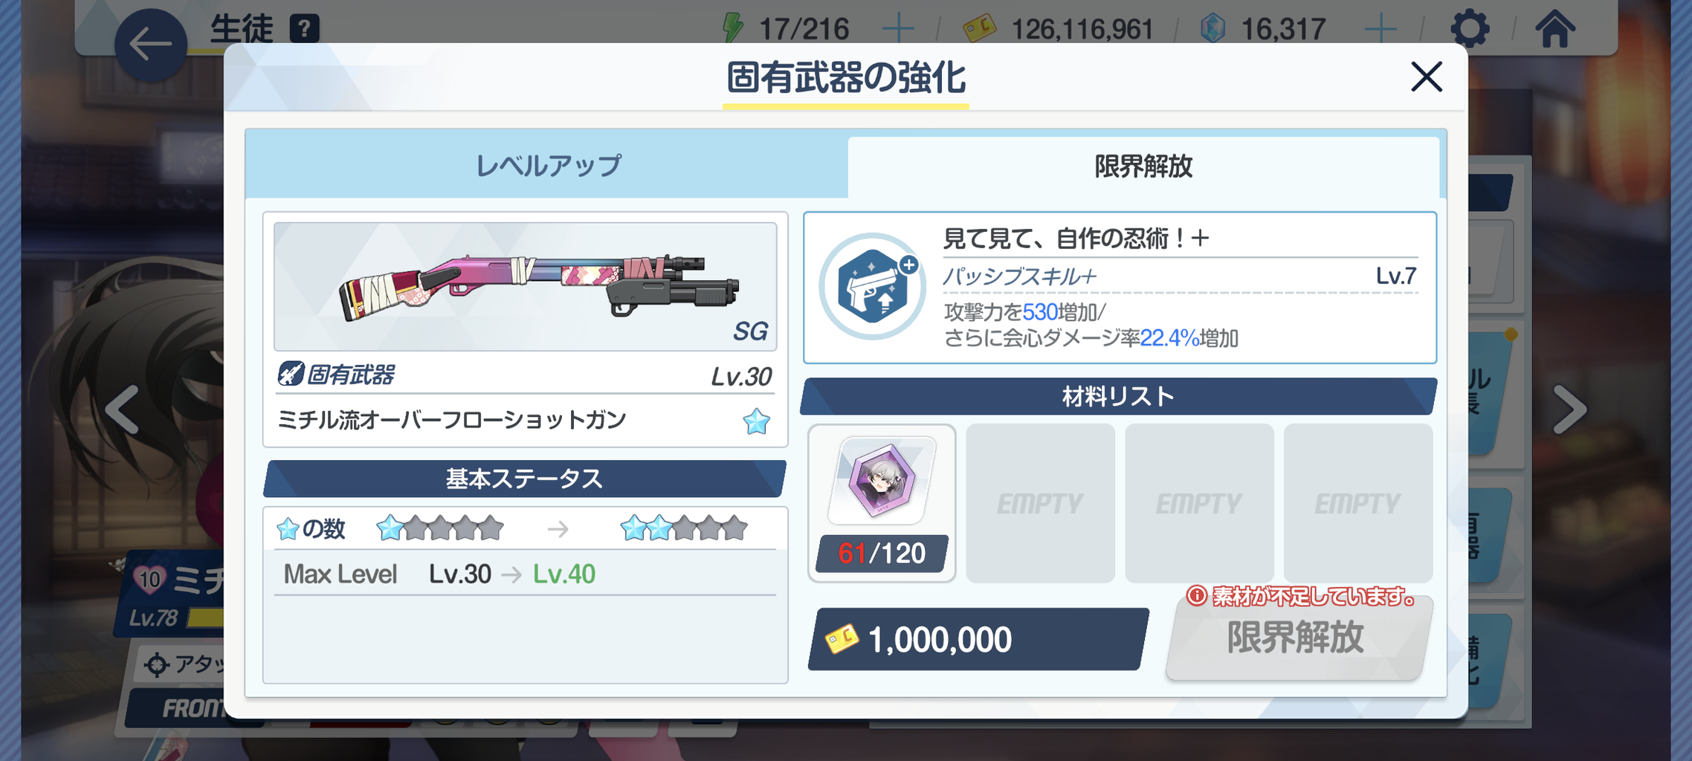Select the character shard material 61/120
The image size is (1692, 761).
coord(882,503)
